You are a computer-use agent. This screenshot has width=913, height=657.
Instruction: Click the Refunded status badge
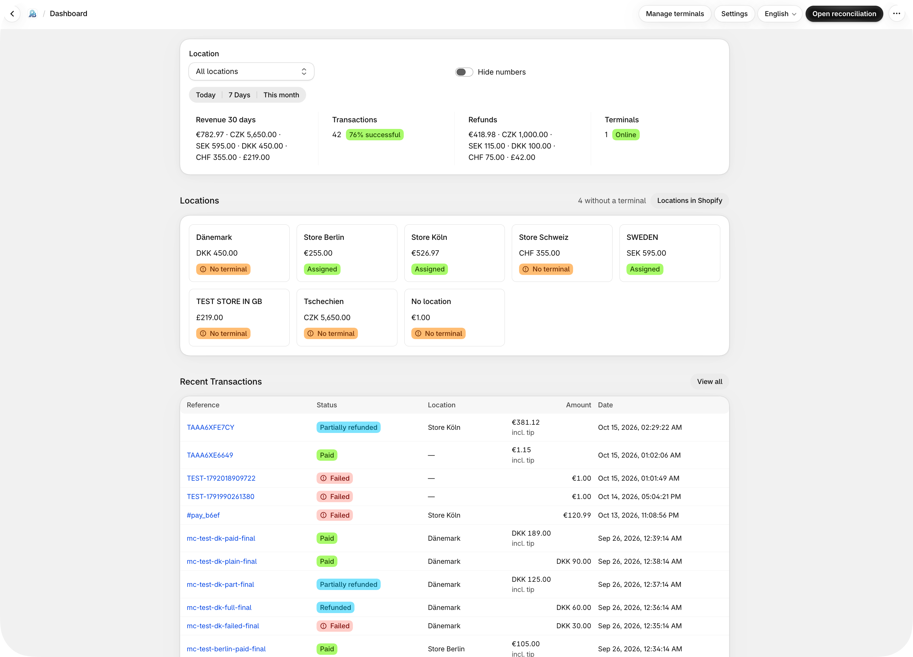pyautogui.click(x=335, y=607)
